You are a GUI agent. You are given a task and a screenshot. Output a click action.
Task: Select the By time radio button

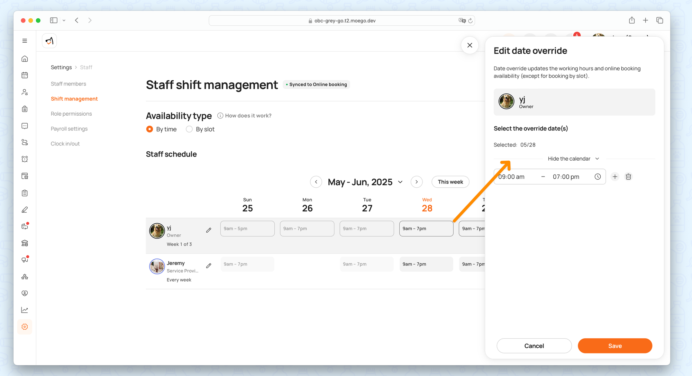point(149,129)
